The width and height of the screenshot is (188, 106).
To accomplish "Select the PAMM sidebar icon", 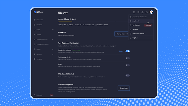I will (x=35, y=49).
